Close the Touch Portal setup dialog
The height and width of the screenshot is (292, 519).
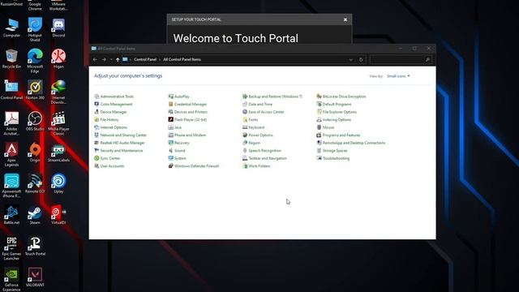click(345, 19)
